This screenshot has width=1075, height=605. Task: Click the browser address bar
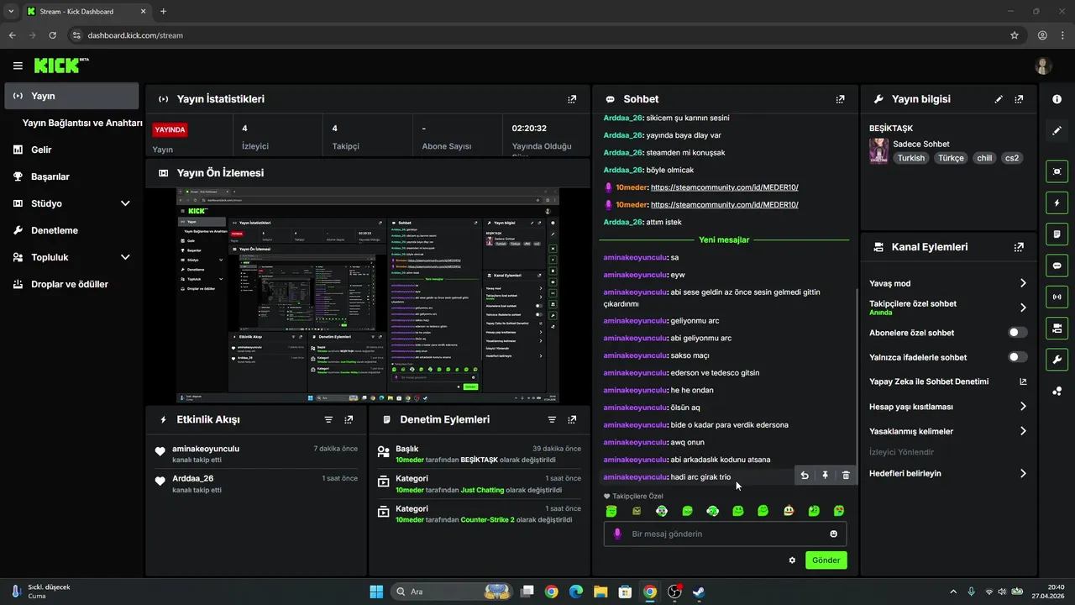(x=537, y=35)
